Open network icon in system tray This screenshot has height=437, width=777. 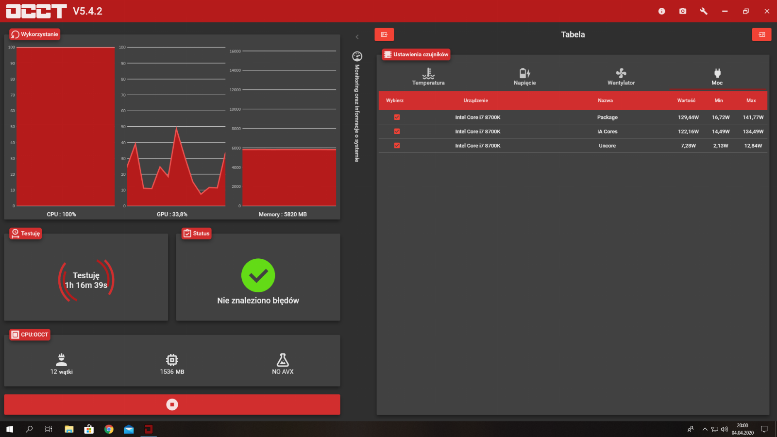pos(715,429)
